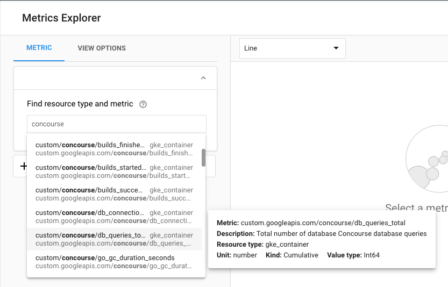Viewport: 448px width, 287px height.
Task: Select the go_gc_duration_seconds metric suggestion
Action: point(114,262)
